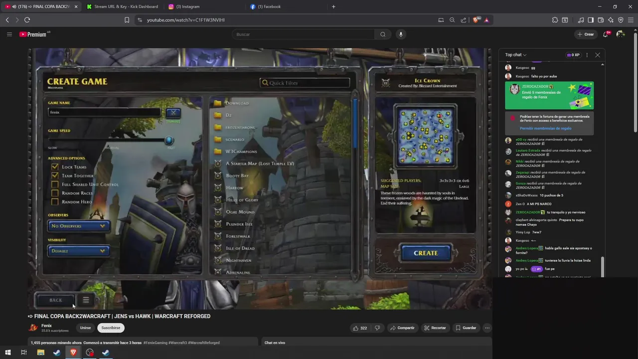The width and height of the screenshot is (638, 359).
Task: Click the Compartir share button
Action: 403,328
